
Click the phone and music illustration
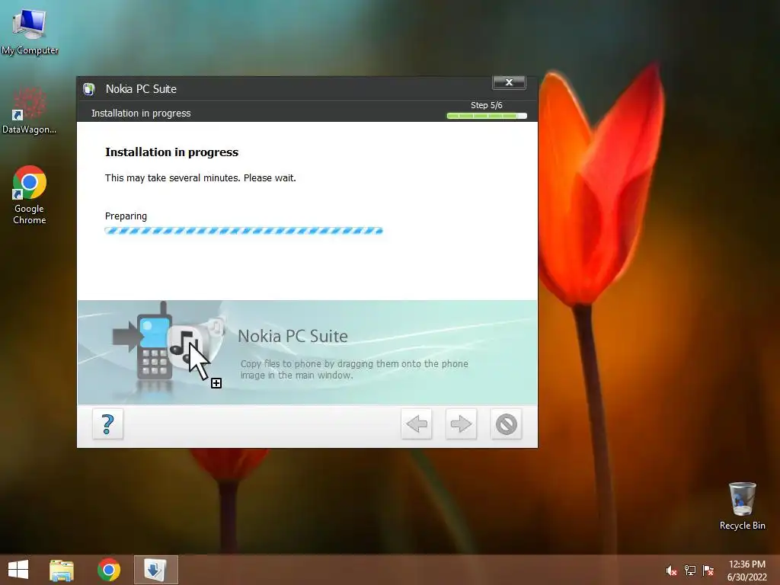168,346
